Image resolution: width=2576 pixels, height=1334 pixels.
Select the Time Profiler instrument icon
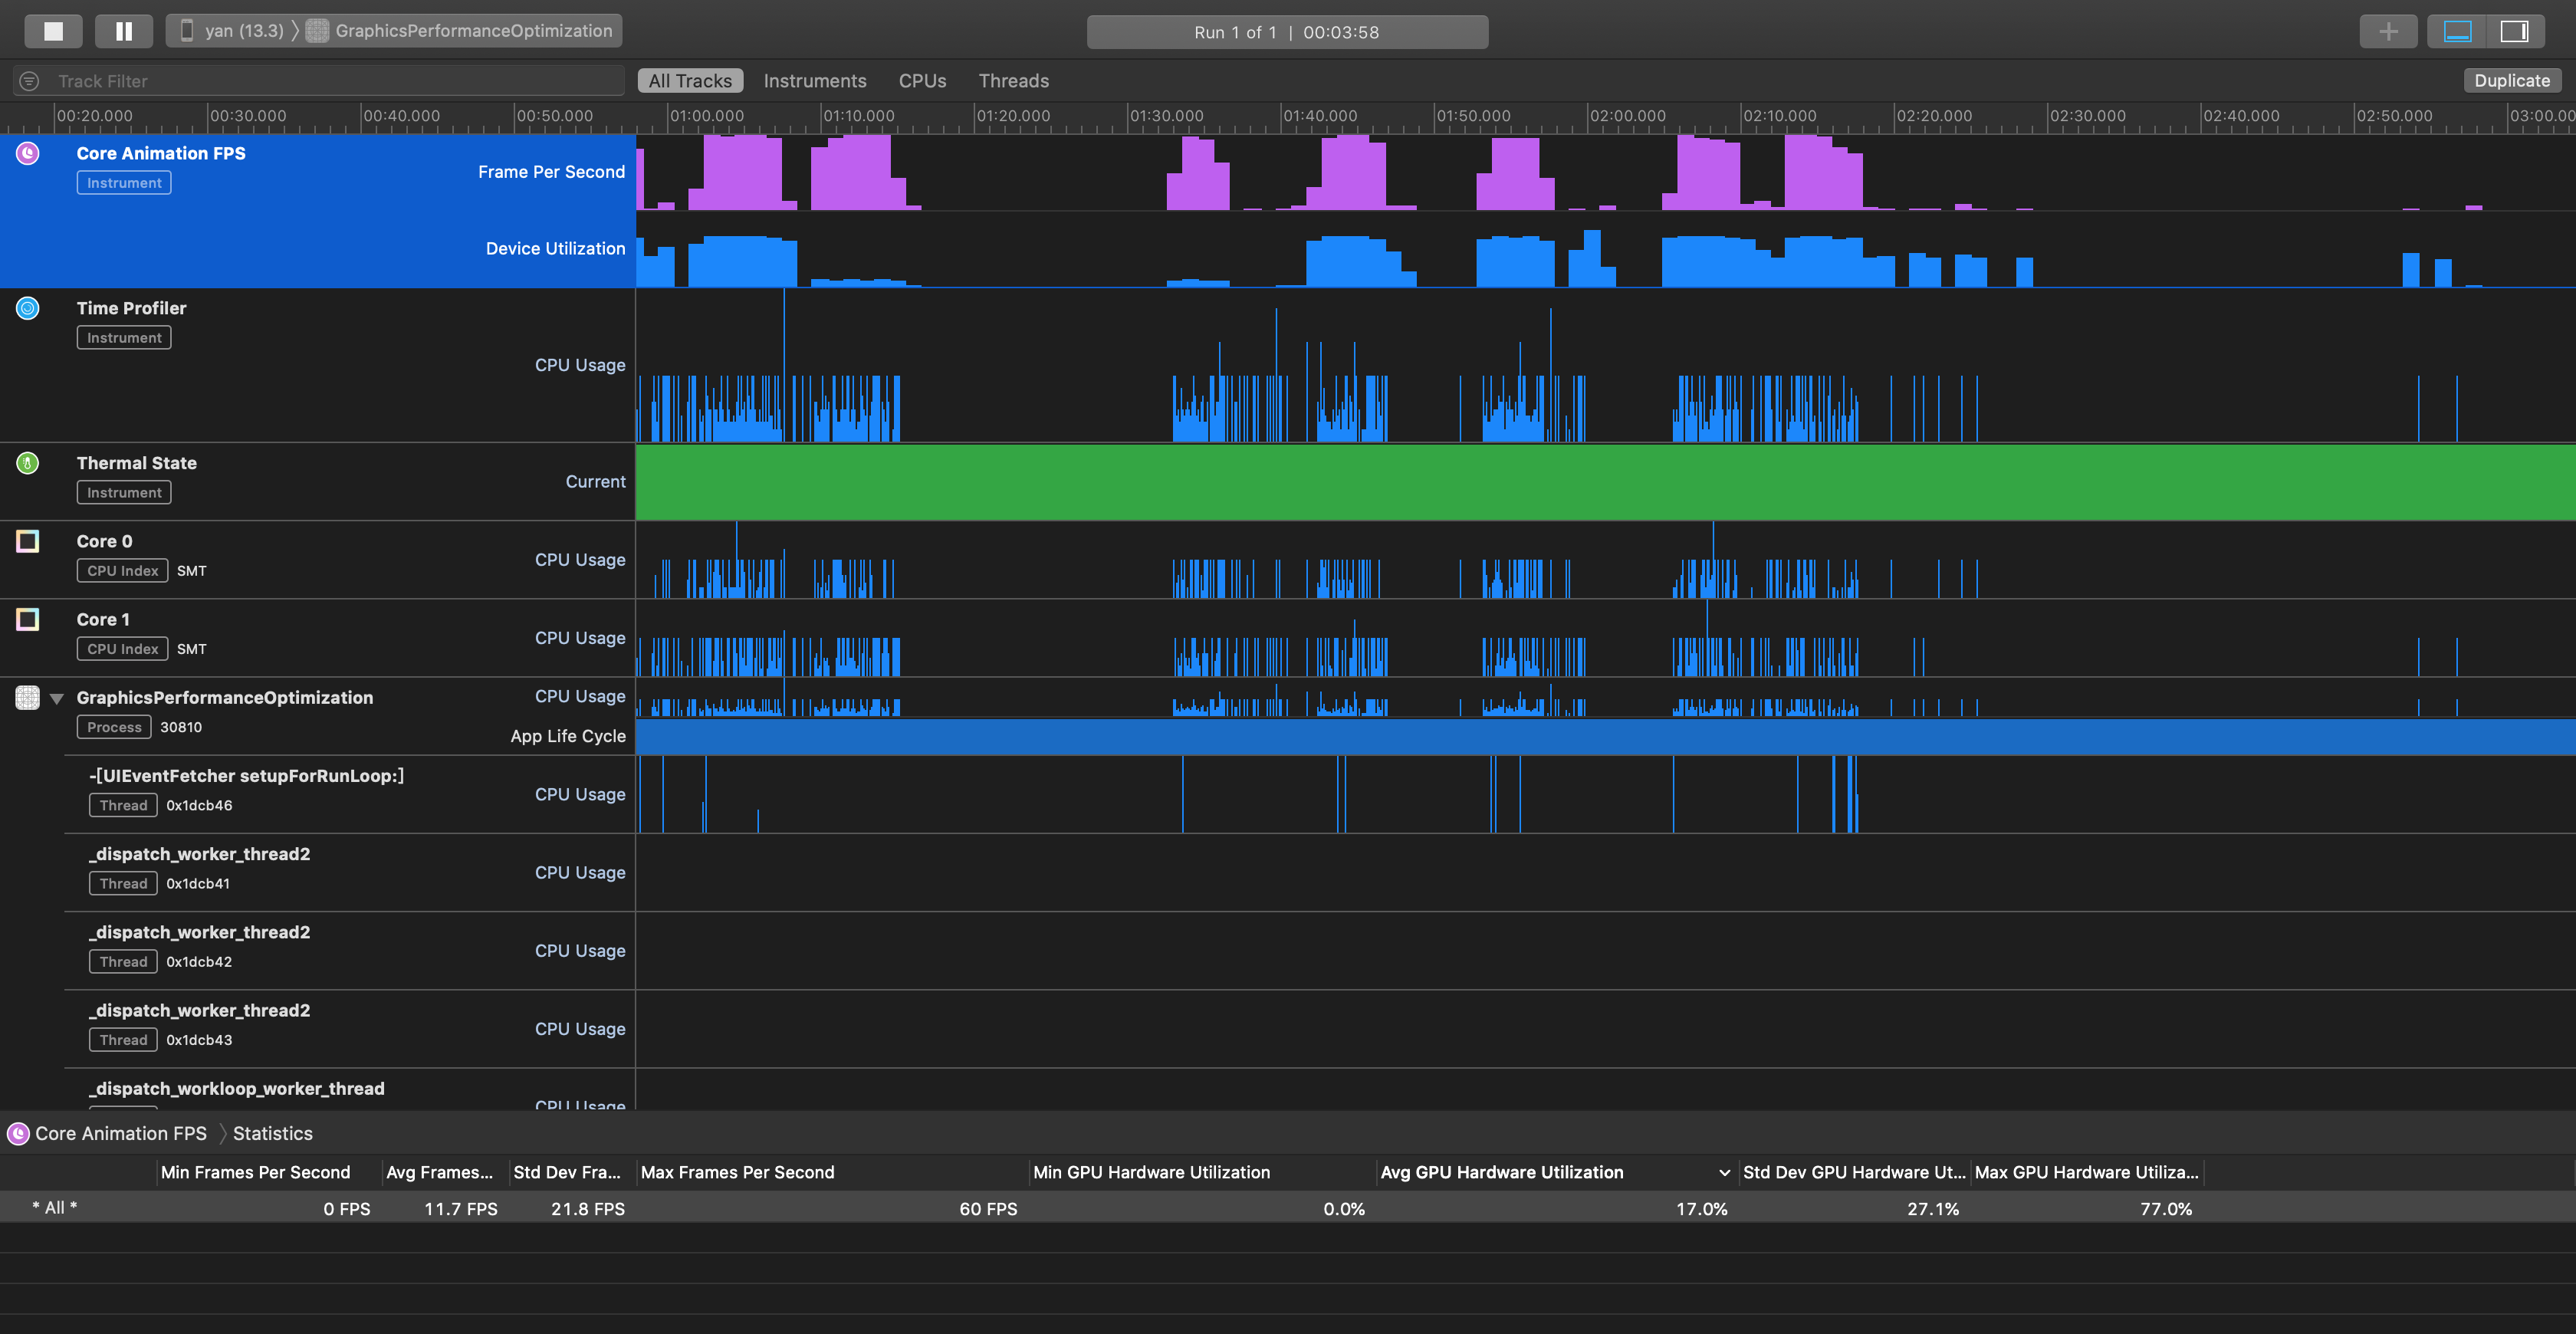pos(28,308)
